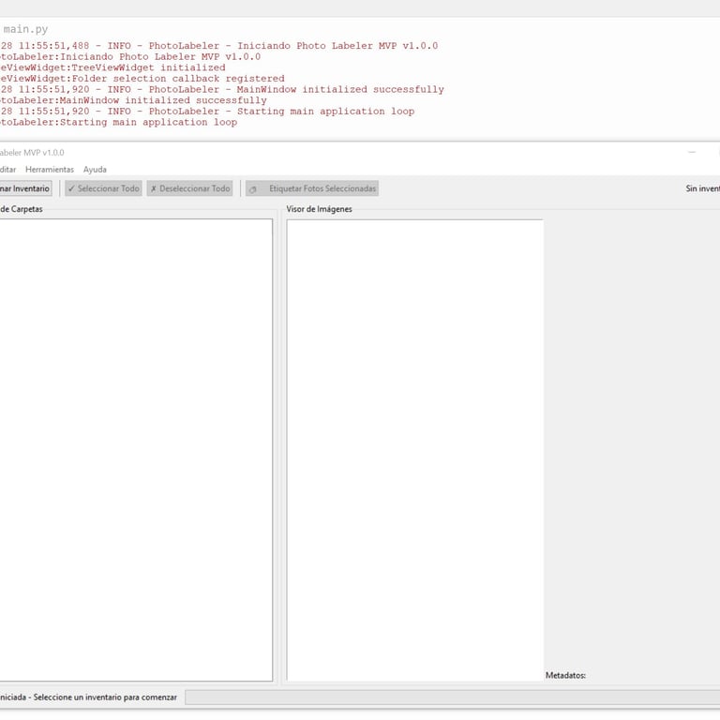Image resolution: width=720 pixels, height=720 pixels.
Task: Click the 'de Carpetas' panel label
Action: pyautogui.click(x=22, y=209)
